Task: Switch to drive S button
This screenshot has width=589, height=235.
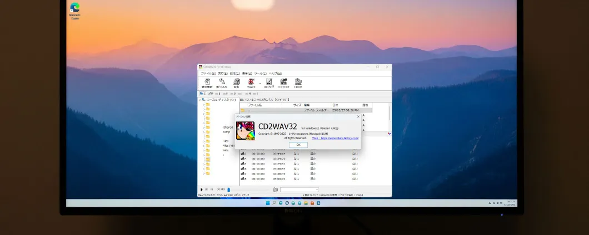Action: (x=256, y=94)
